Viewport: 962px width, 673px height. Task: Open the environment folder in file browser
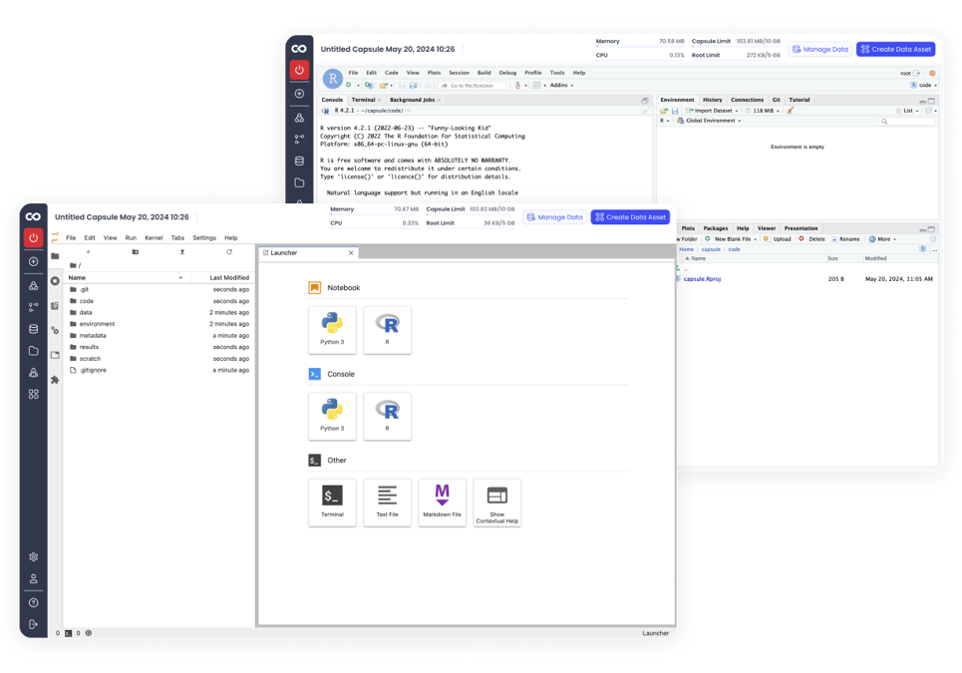(x=97, y=324)
